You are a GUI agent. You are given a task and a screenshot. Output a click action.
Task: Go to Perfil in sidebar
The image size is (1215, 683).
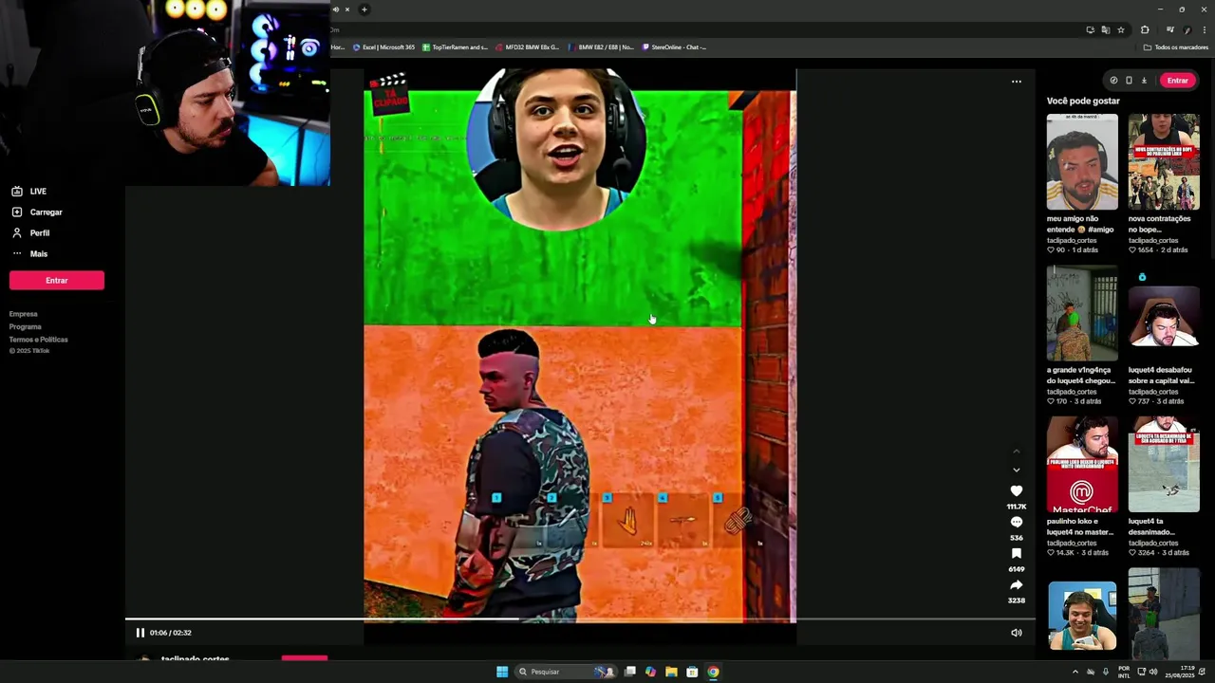[30, 233]
